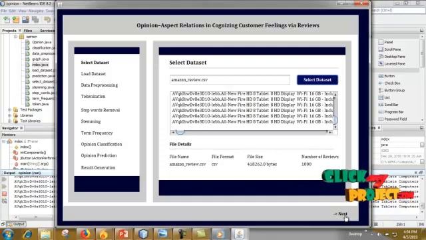This screenshot has height=240, width=426.
Task: Open Windows Start menu
Action: click(8, 234)
